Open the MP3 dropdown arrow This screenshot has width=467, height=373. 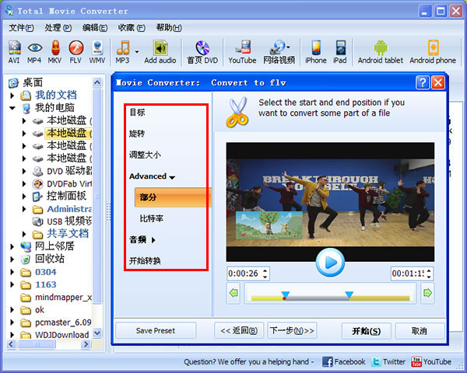click(x=137, y=52)
